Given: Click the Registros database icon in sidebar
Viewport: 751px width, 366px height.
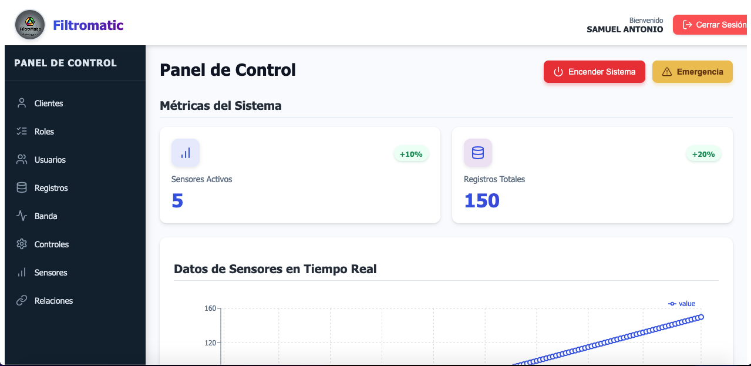Looking at the screenshot, I should pos(22,188).
